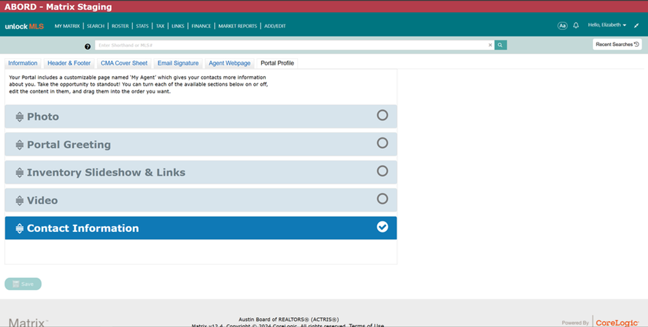Disable the Contact Information checkmark toggle
The image size is (648, 327).
coord(382,227)
